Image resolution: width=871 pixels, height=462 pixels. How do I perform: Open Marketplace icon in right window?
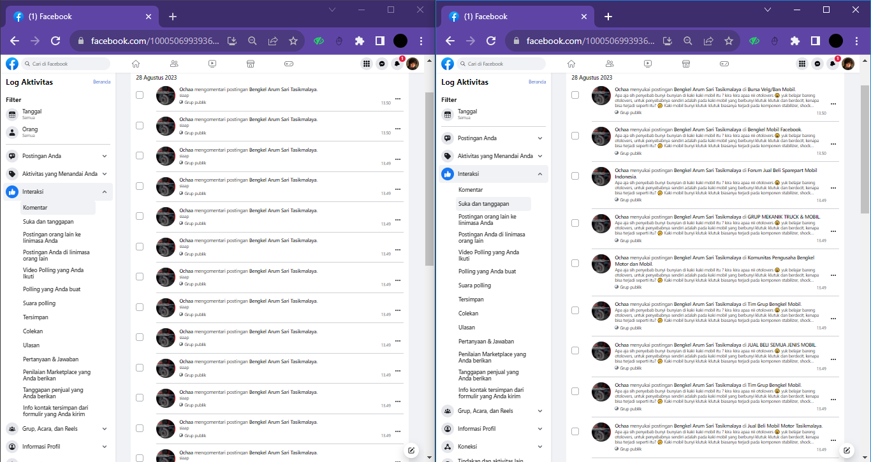coord(686,64)
